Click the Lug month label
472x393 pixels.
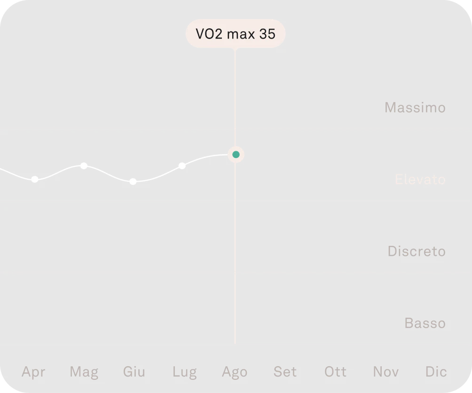[x=184, y=372]
